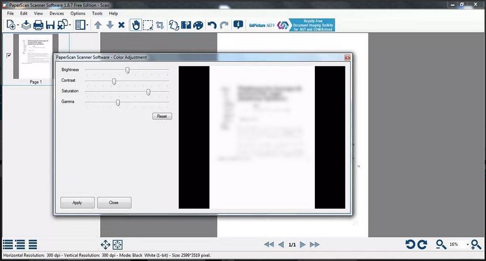Expand dropdown arrow beside thumbnail layout icon
486x261 pixels.
tap(88, 25)
